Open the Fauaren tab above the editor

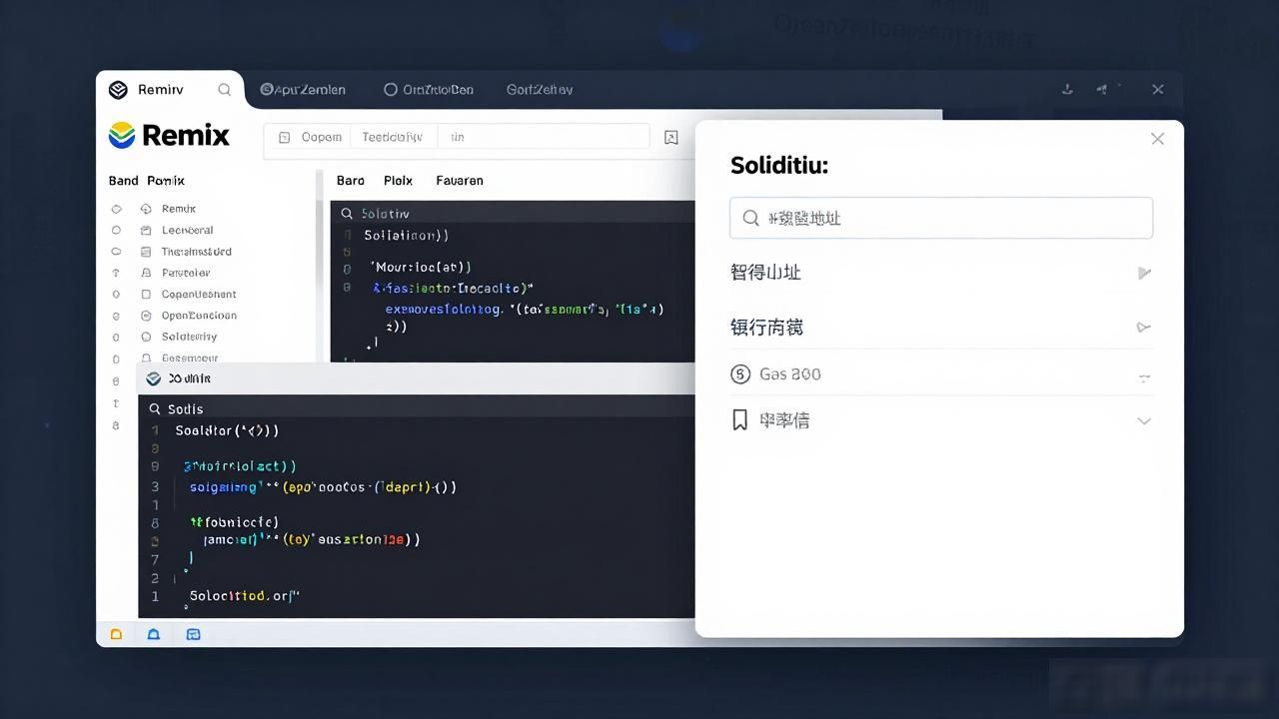pos(460,181)
